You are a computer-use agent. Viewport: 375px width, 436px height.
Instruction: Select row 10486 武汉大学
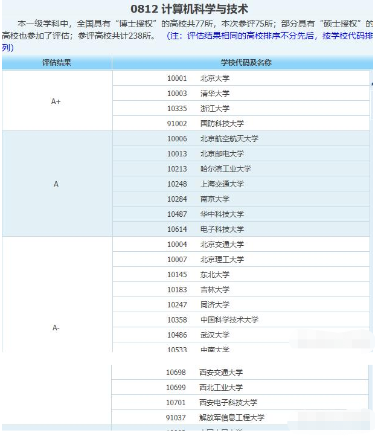coord(241,335)
